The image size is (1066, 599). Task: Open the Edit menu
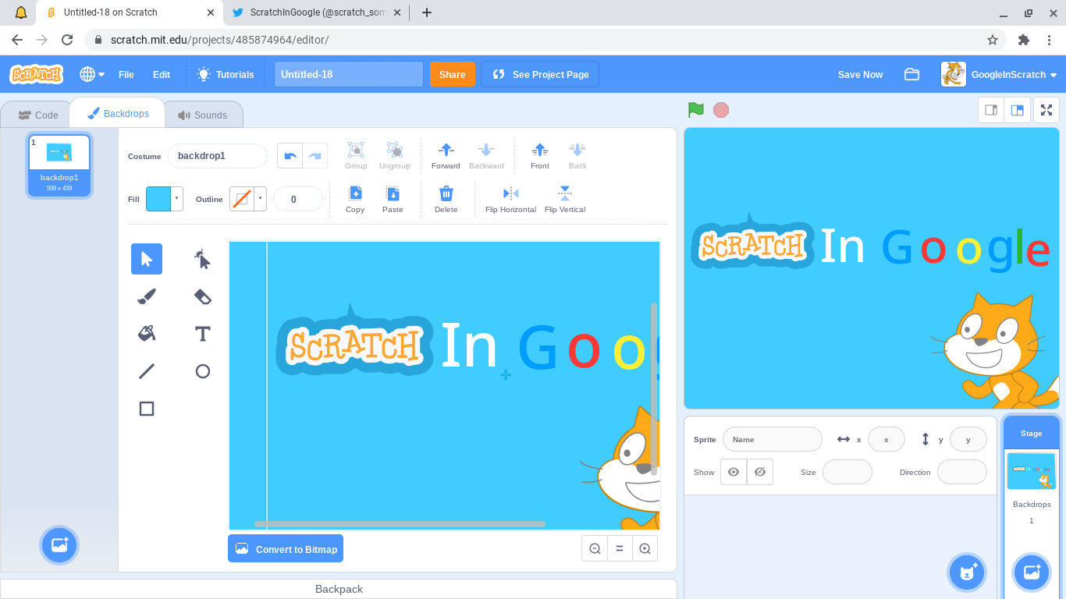(x=162, y=74)
